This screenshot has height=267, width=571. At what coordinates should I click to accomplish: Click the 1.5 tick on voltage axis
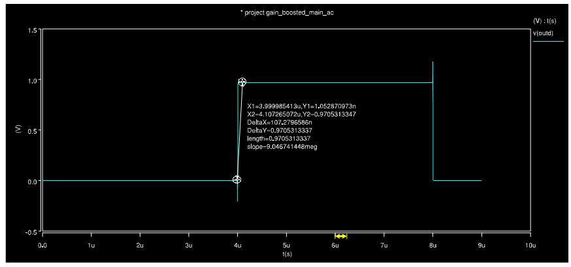[x=31, y=30]
